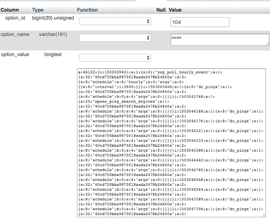Click the Value column header
The width and height of the screenshot is (270, 220).
(x=175, y=9)
